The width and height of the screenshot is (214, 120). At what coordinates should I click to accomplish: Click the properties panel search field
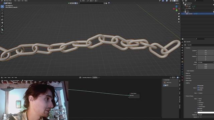[x=200, y=39]
